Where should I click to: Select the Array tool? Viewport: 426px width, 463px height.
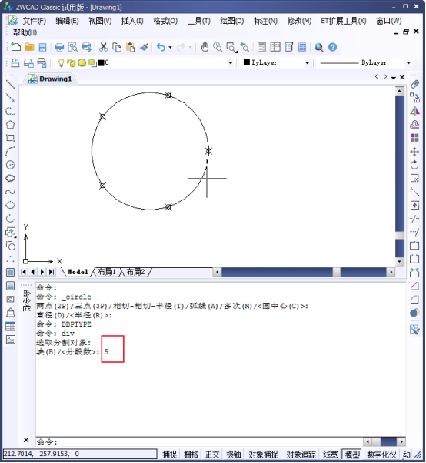414,138
